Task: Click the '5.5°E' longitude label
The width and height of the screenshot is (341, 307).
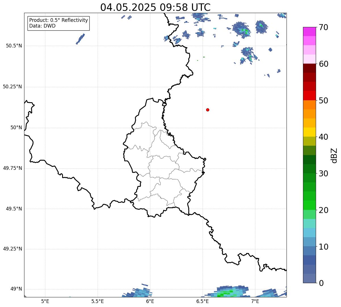Action: pos(98,301)
